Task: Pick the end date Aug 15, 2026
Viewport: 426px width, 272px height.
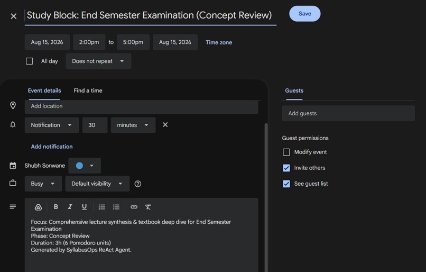Action: coord(175,42)
